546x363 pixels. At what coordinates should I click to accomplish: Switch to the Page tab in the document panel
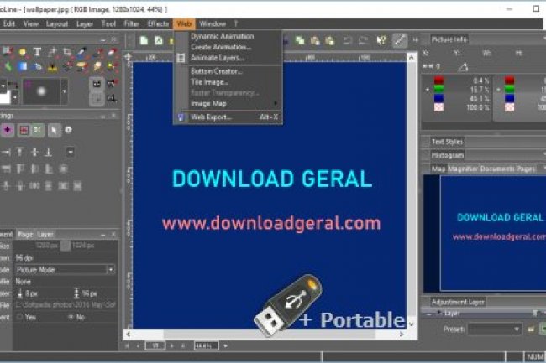pyautogui.click(x=25, y=235)
